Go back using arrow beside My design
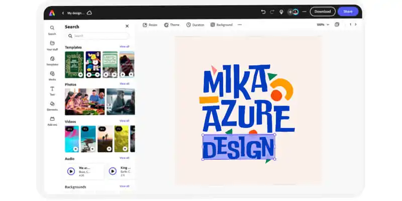 (x=63, y=13)
